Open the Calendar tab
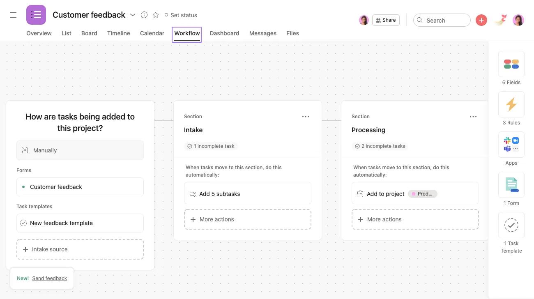534x299 pixels. 152,33
